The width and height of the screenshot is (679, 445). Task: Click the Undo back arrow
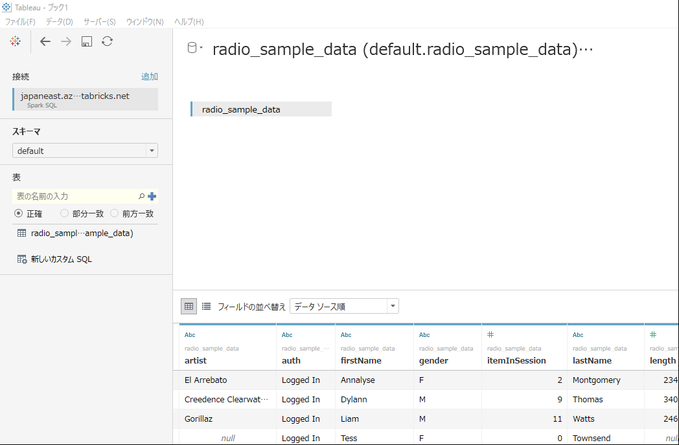tap(45, 41)
